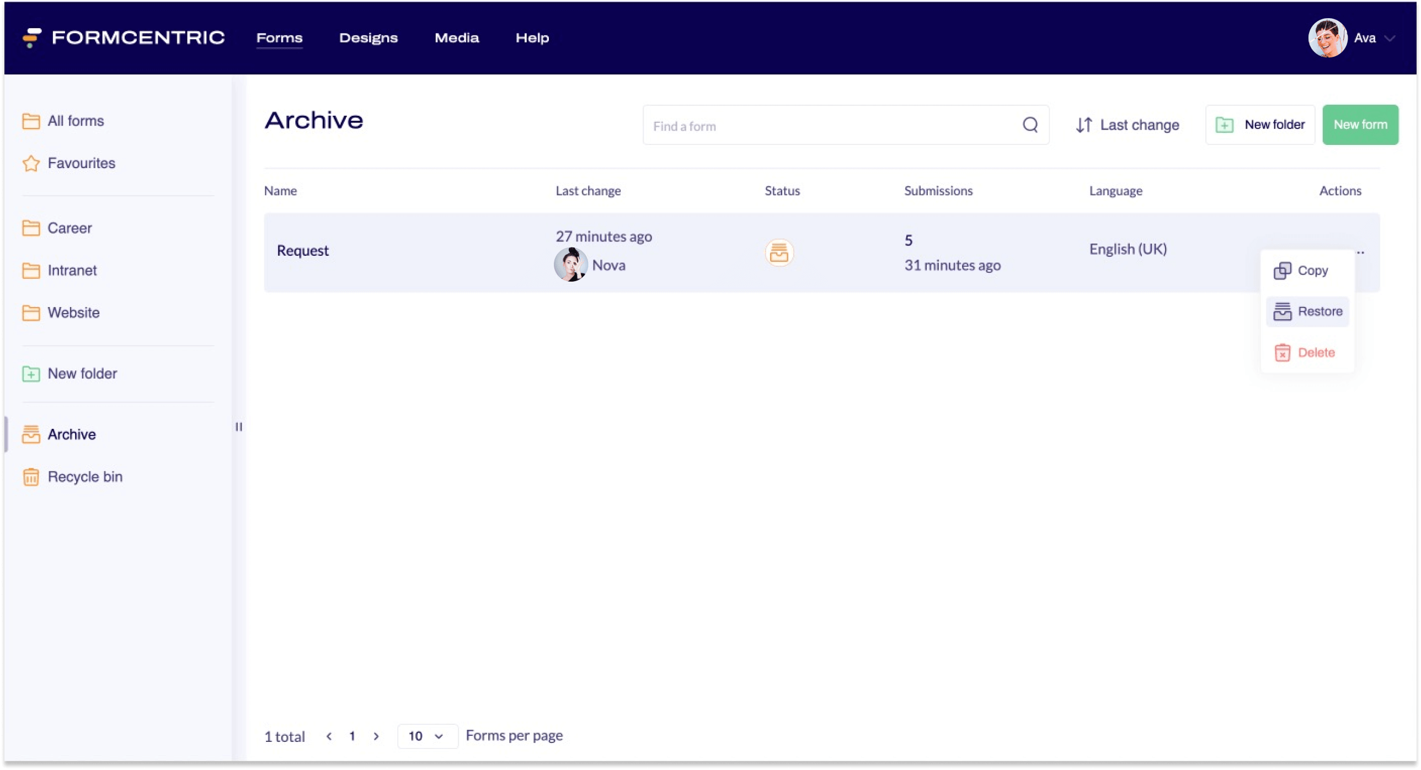This screenshot has height=770, width=1421.
Task: Open the forms per page dropdown showing 10
Action: click(427, 736)
